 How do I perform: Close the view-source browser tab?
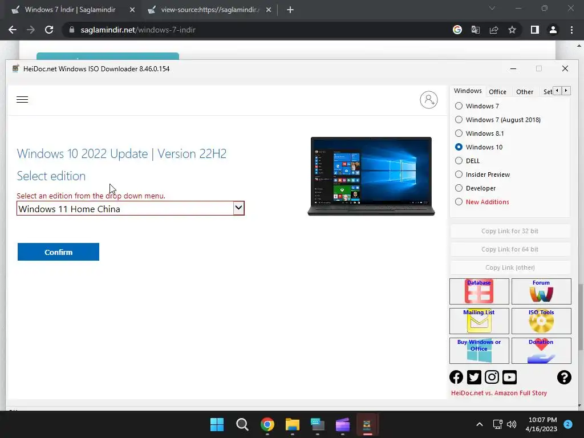(x=269, y=10)
